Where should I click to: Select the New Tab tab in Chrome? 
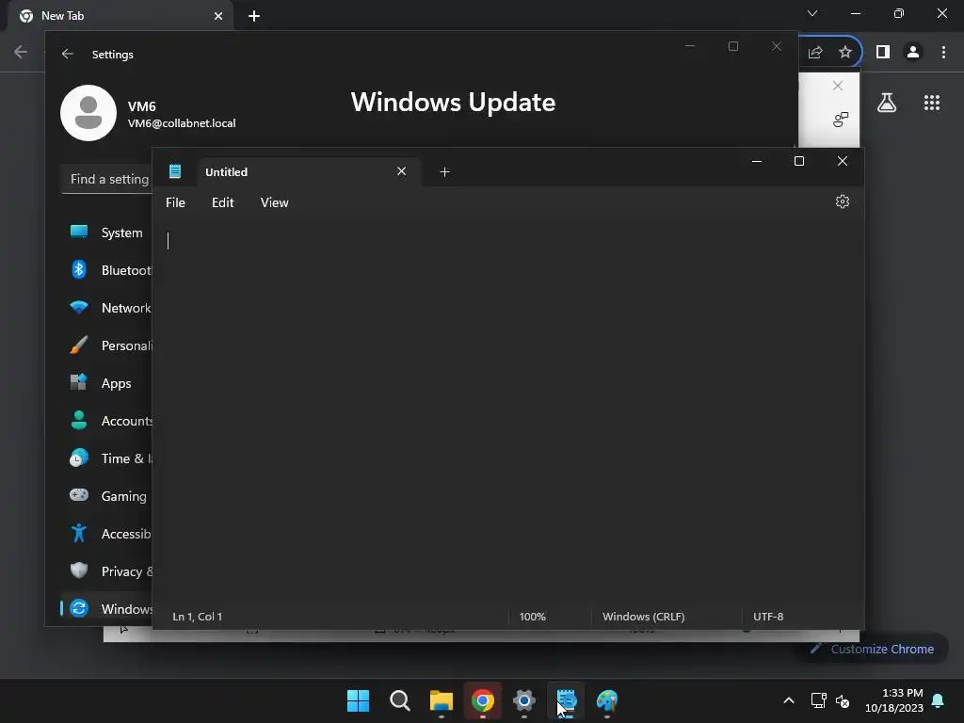(x=120, y=16)
